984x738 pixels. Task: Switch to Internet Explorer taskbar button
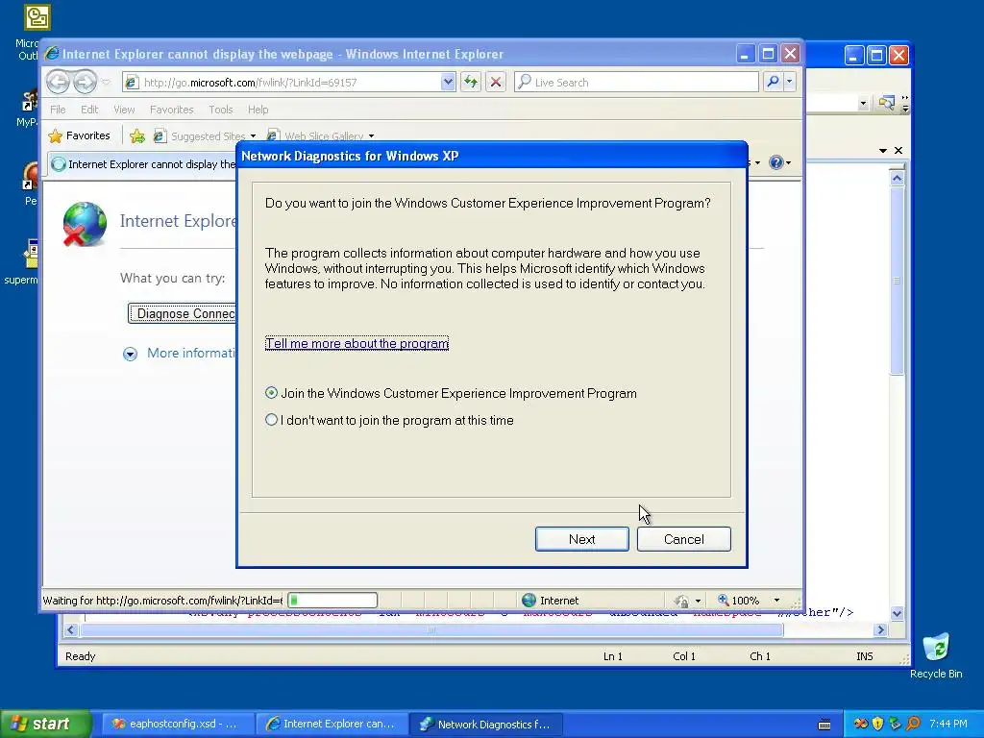click(332, 725)
